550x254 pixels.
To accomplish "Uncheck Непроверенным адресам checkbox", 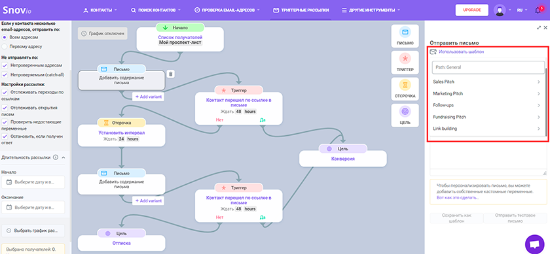I will (5, 65).
